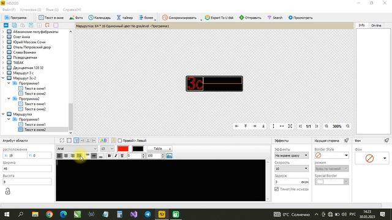The height and width of the screenshot is (220, 392).
Task: Pick the black background color swatch
Action: coord(138,148)
